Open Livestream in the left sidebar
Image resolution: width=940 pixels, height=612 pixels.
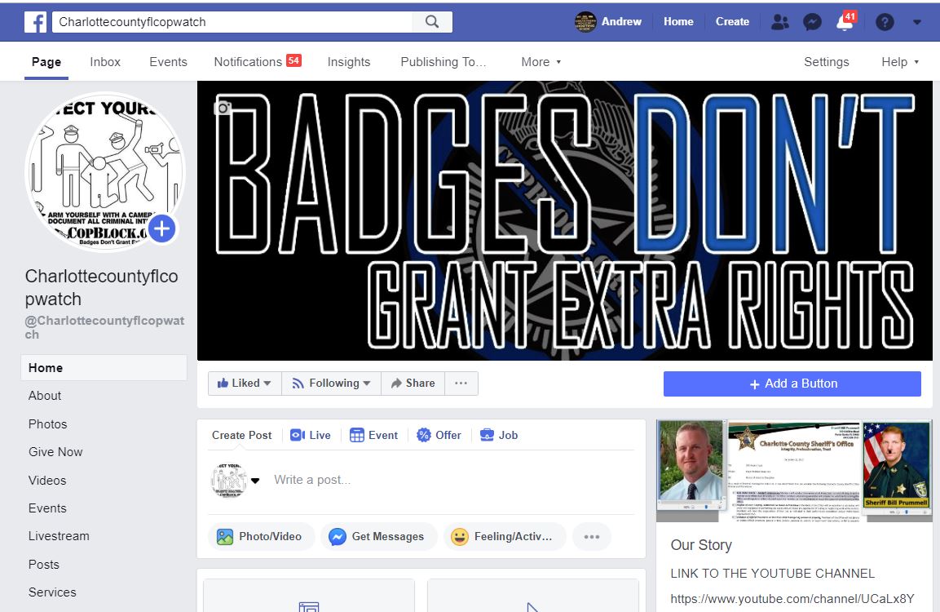pos(59,536)
